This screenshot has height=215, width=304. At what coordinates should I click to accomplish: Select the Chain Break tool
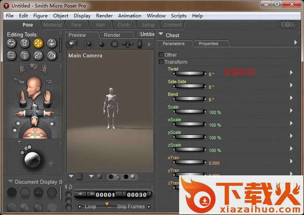tap(38, 55)
